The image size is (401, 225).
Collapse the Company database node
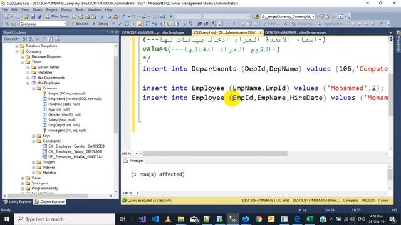click(17, 51)
